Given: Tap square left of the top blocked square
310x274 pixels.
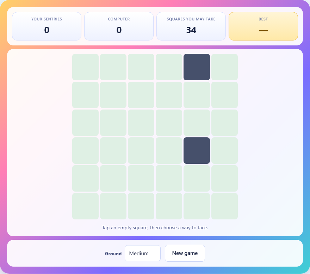Looking at the screenshot, I should pos(169,67).
